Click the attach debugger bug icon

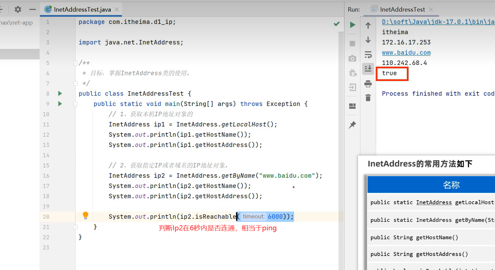coord(353,72)
